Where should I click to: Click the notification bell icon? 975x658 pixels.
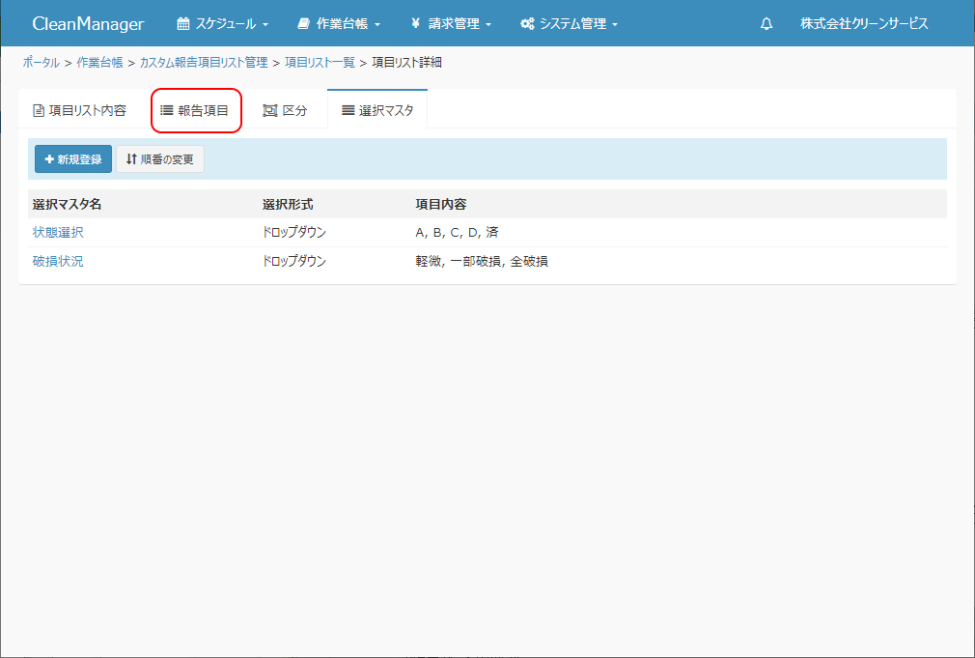tap(766, 24)
